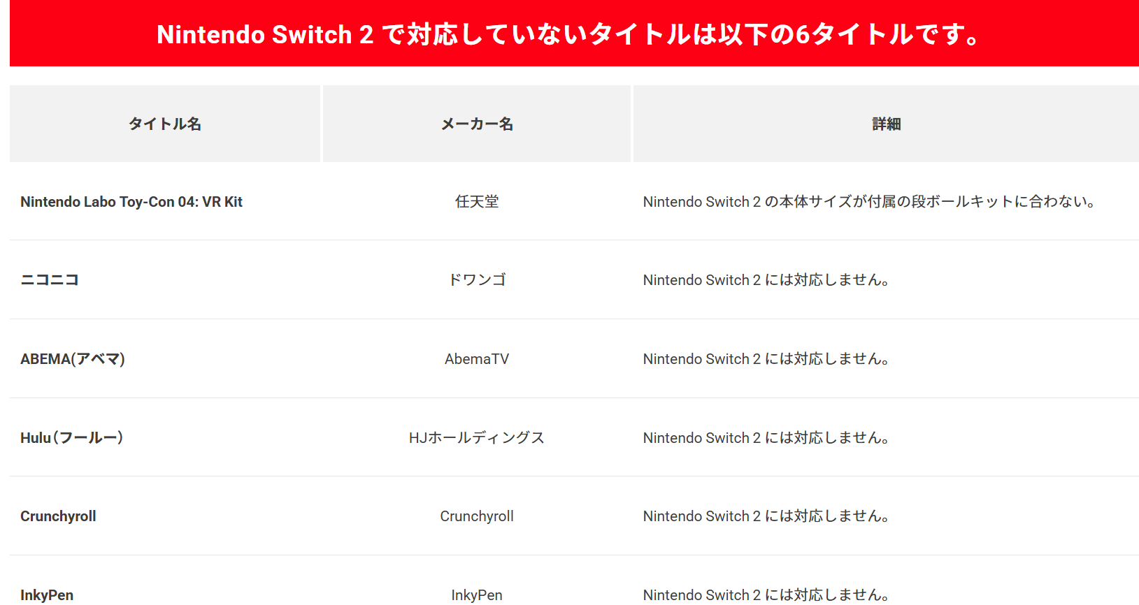The height and width of the screenshot is (605, 1139).
Task: Select the タイトル名 column header
Action: (165, 124)
